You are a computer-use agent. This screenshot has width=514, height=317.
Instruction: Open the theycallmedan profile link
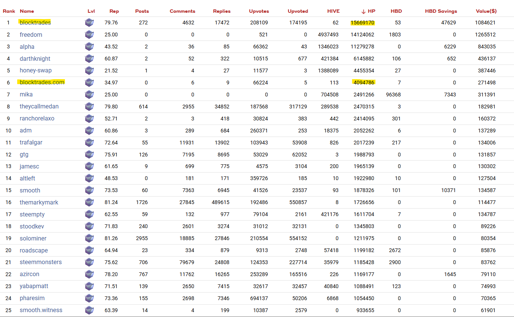39,107
